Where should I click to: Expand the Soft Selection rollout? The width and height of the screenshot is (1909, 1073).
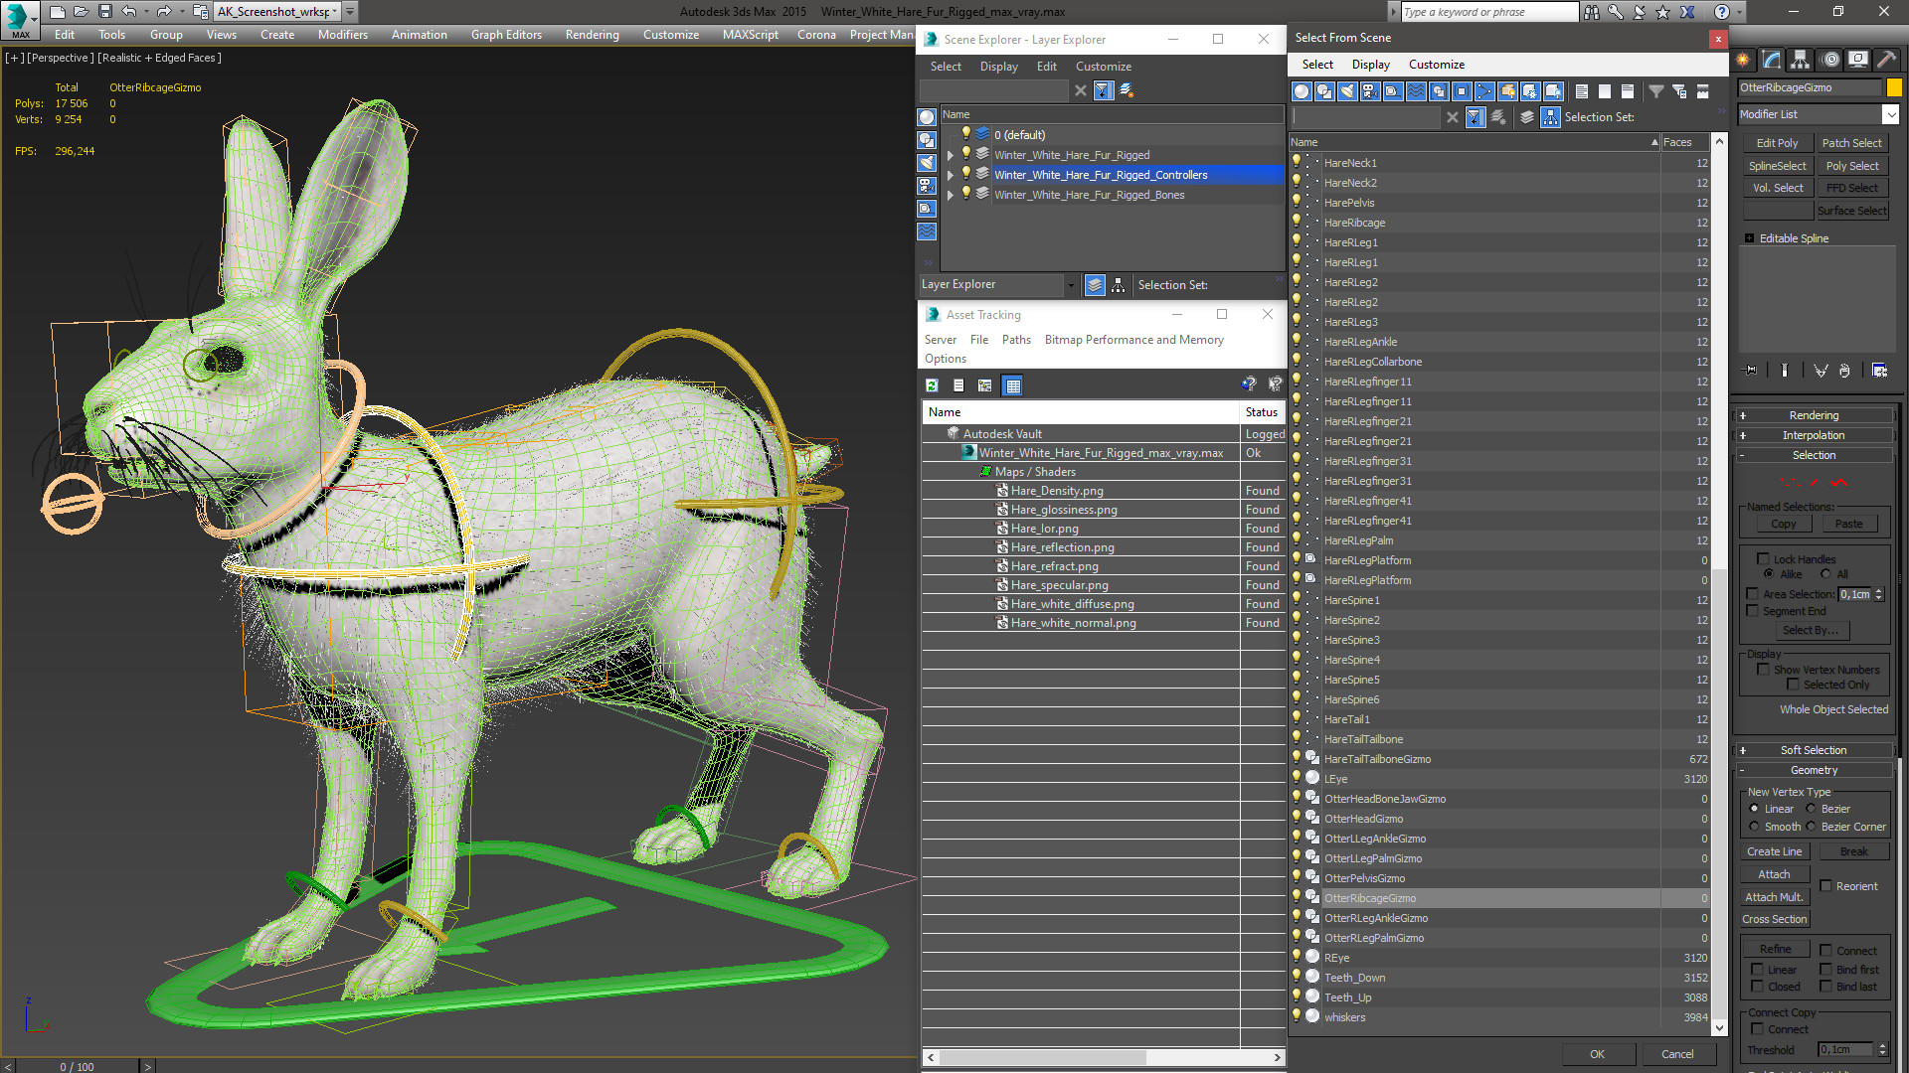1814,750
